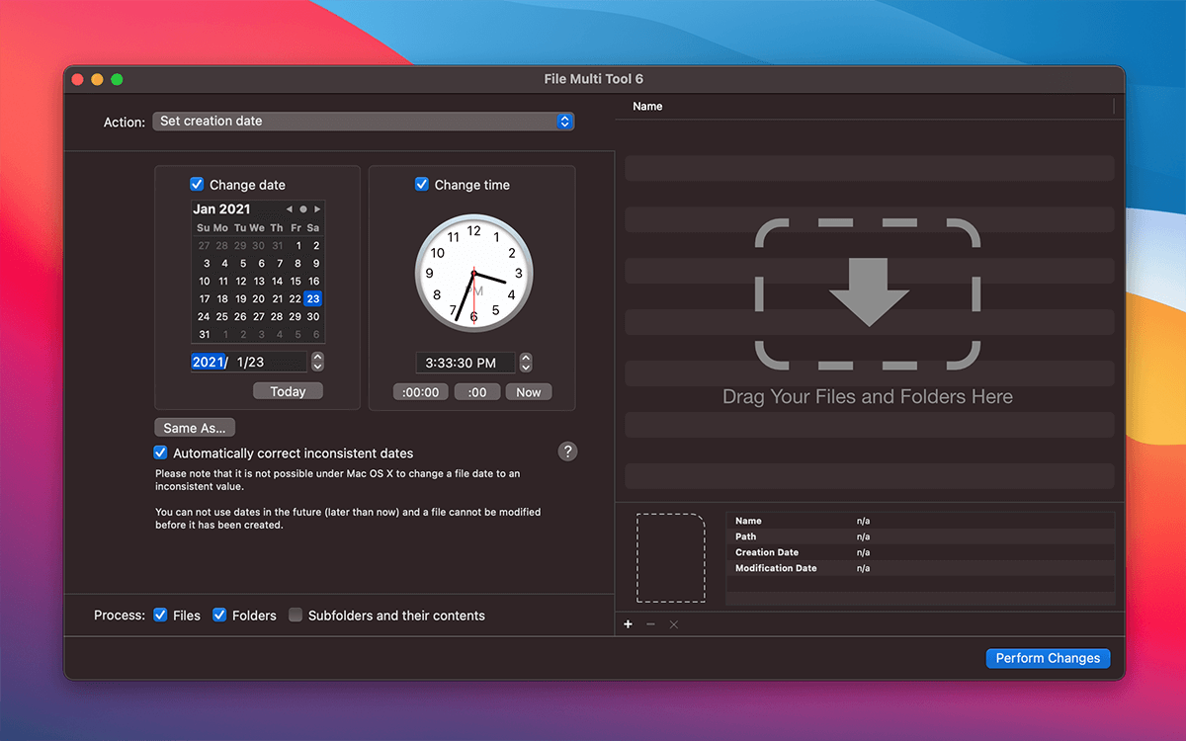Open the Action dropdown showing Set creation date
1186x741 pixels.
363,122
